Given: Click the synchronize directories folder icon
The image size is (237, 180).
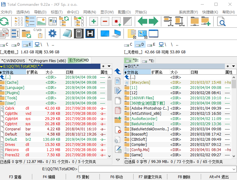Looking at the screenshot, I should pos(26,34).
